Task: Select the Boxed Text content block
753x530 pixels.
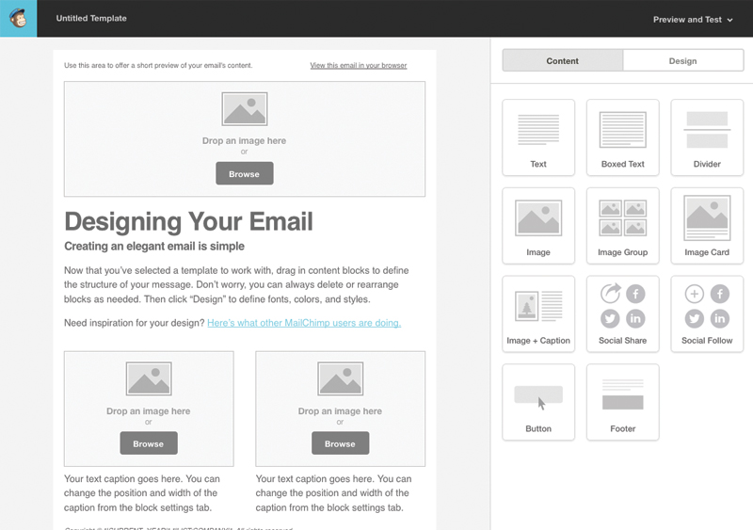Action: point(622,137)
